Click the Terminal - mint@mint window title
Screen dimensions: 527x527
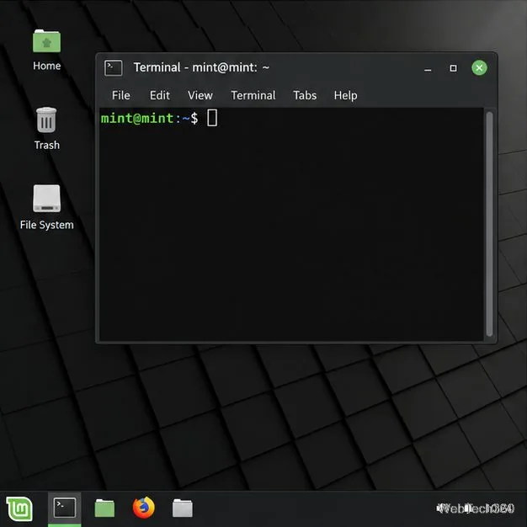(201, 67)
